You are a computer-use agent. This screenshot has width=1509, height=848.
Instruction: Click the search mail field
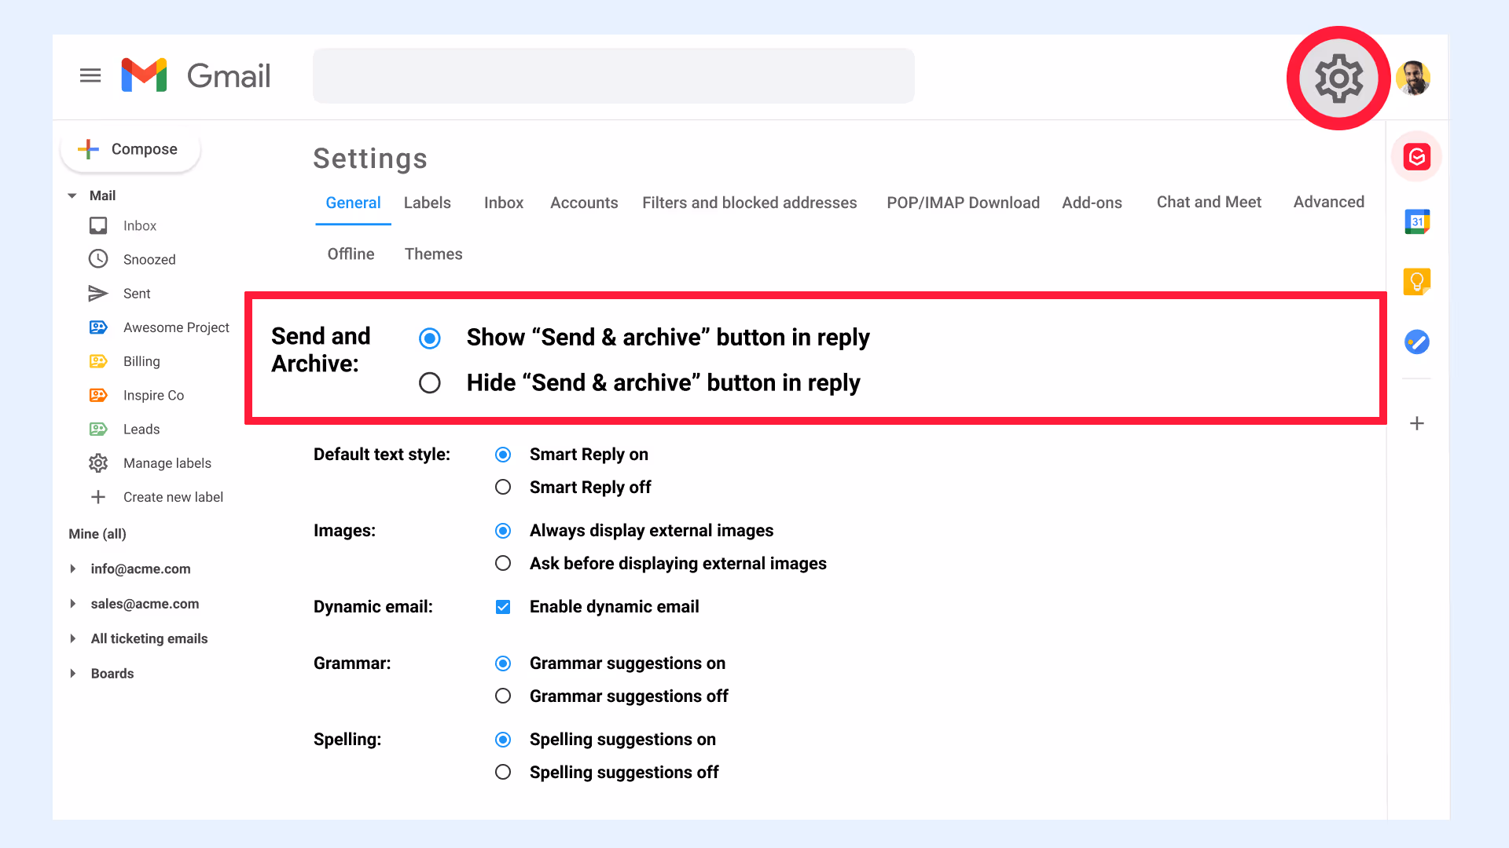613,76
